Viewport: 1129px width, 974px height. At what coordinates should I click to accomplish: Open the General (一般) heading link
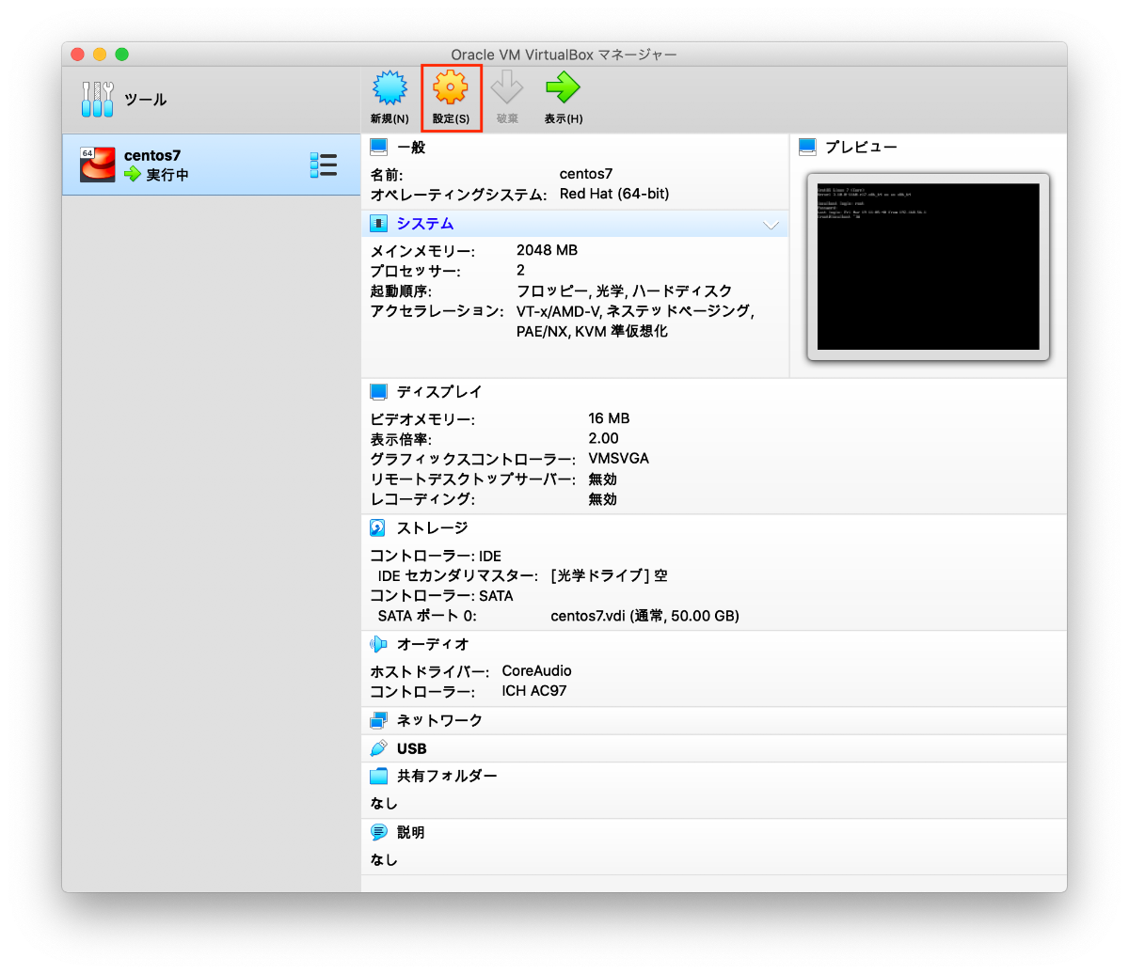(411, 148)
